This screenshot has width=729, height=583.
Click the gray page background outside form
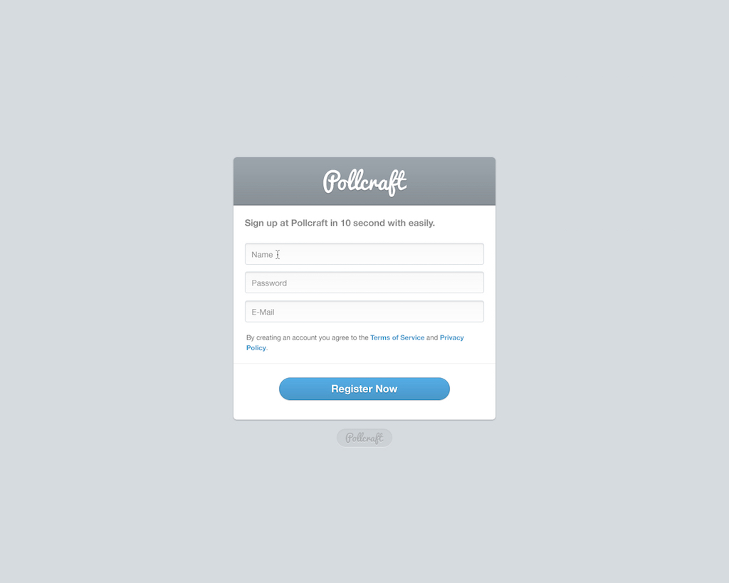tap(116, 279)
